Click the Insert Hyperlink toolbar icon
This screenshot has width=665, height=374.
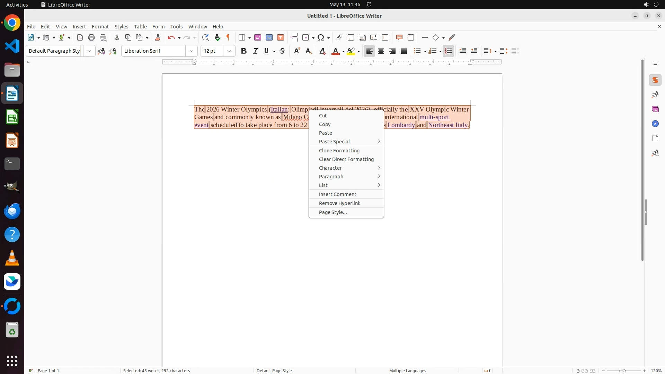click(339, 37)
